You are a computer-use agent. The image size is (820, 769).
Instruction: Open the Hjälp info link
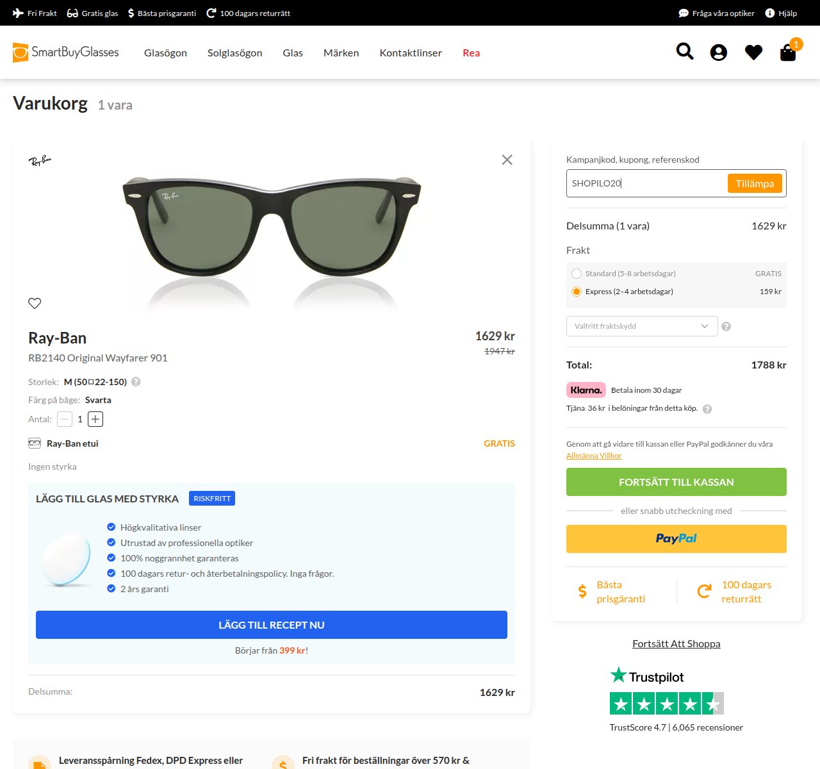coord(781,13)
